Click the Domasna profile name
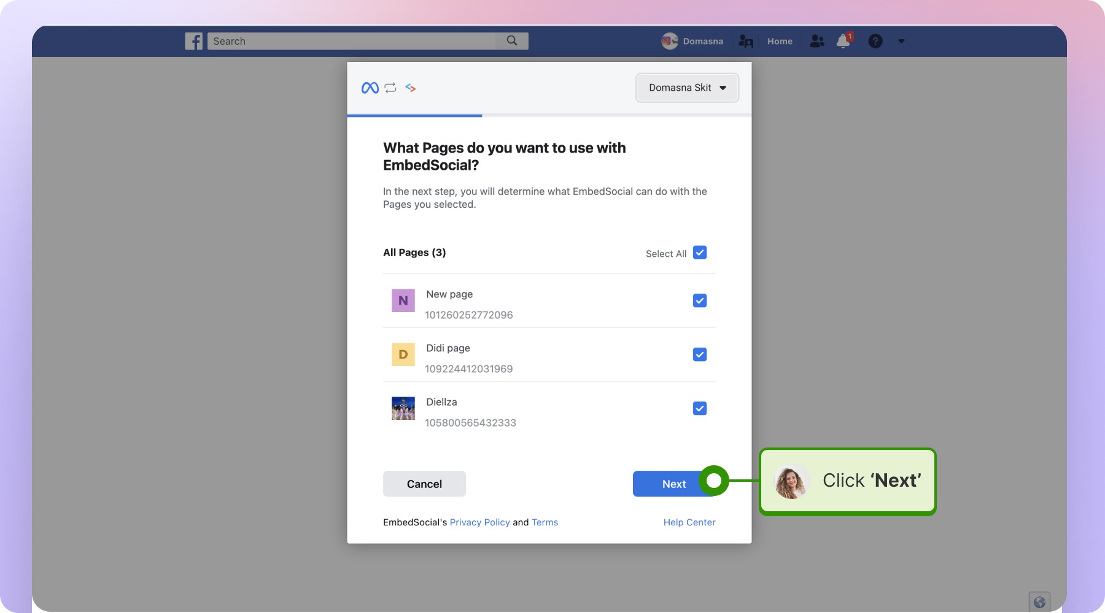Screen dimensions: 1105x613 [x=703, y=41]
